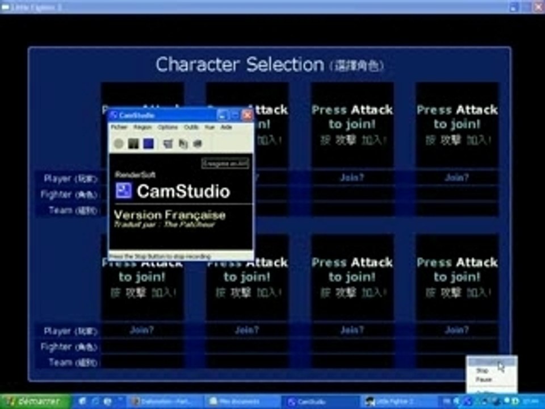The width and height of the screenshot is (545, 409).
Task: Open the Vue menu in CamStudio
Action: pyautogui.click(x=209, y=127)
